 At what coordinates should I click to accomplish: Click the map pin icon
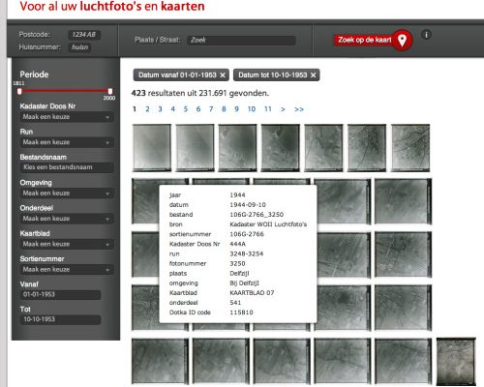pyautogui.click(x=402, y=41)
